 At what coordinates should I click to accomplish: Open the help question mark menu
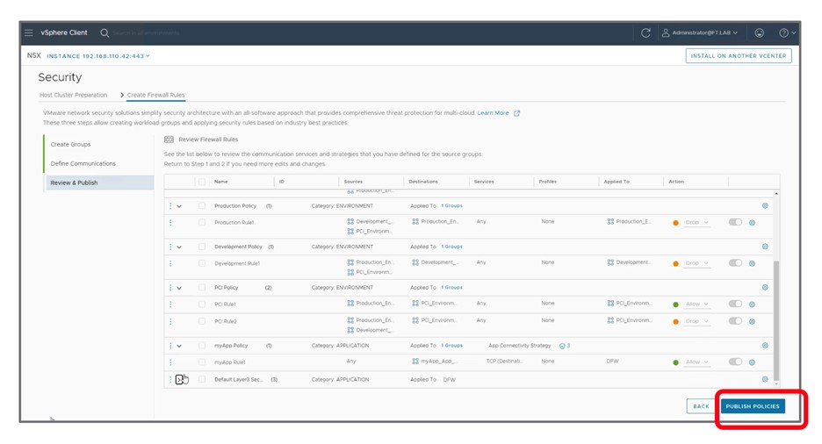coord(788,32)
